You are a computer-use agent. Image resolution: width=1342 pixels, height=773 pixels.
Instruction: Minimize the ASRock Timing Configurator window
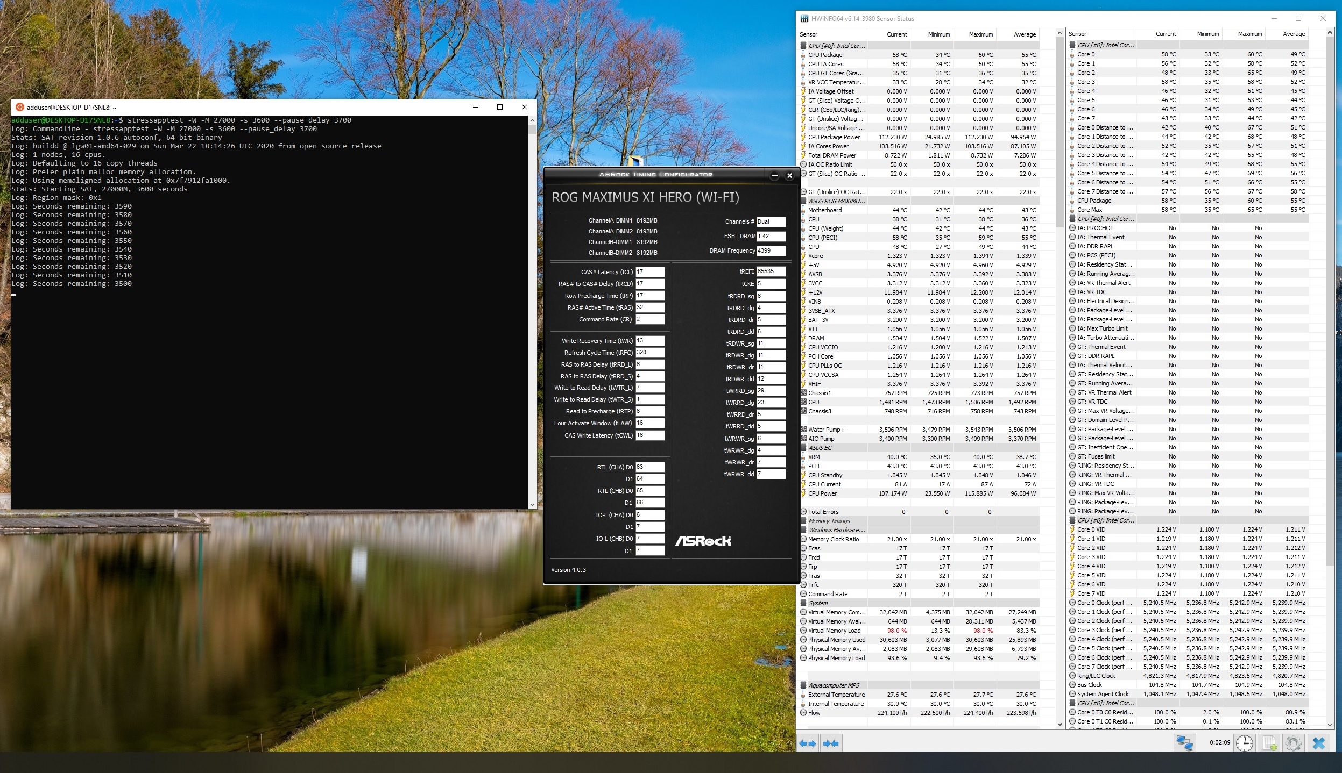click(x=774, y=176)
